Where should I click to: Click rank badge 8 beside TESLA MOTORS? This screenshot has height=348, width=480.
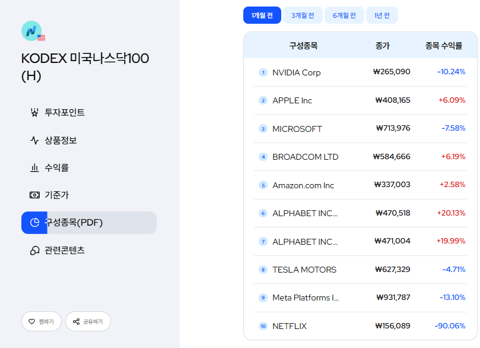click(x=263, y=270)
